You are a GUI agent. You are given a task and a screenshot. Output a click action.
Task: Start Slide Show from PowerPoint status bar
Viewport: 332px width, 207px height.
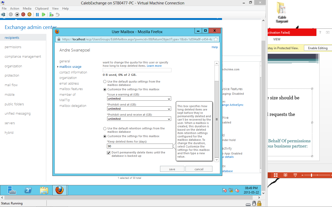tap(295, 175)
